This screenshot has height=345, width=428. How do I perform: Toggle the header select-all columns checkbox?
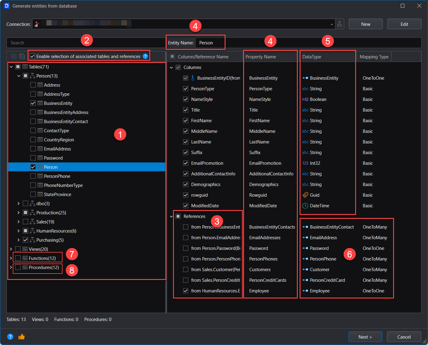pyautogui.click(x=172, y=57)
